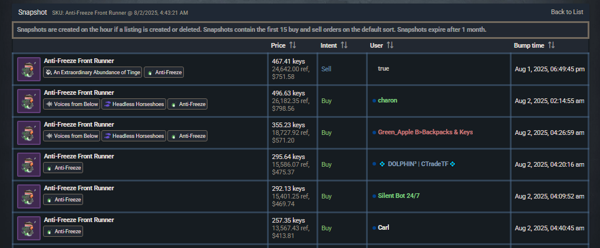Select price 292.13 keys
The height and width of the screenshot is (248, 600).
(x=289, y=188)
